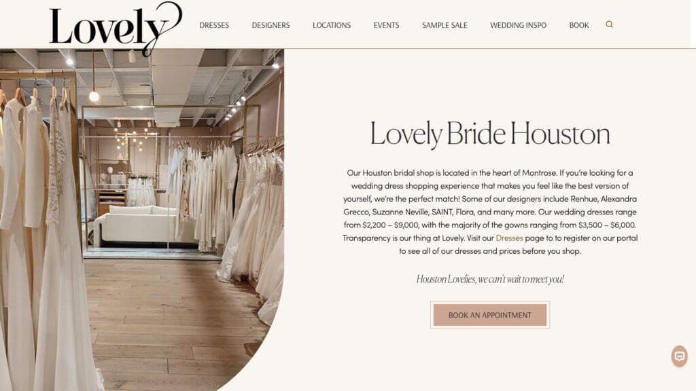Viewport: 696px width, 391px height.
Task: Click the Montrose description paragraph text
Action: pyautogui.click(x=490, y=212)
